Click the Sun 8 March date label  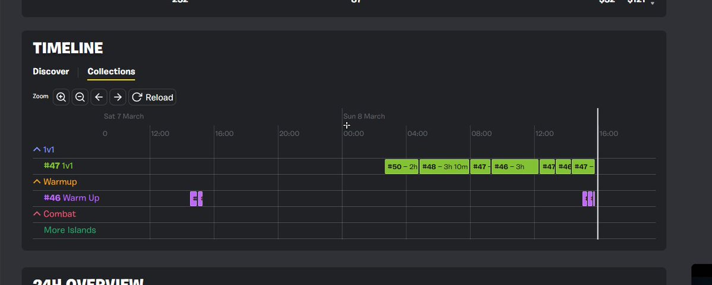[x=364, y=117]
